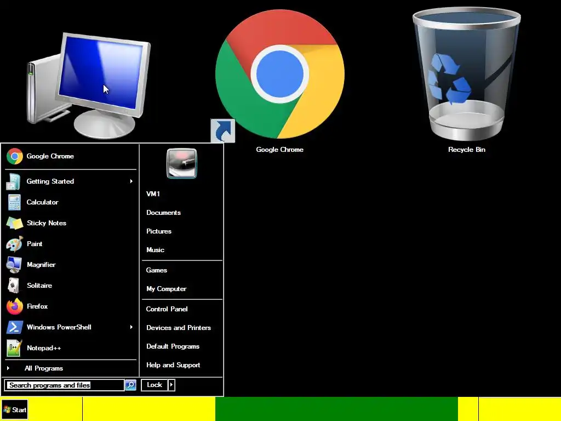Click the Lock button

(154, 385)
